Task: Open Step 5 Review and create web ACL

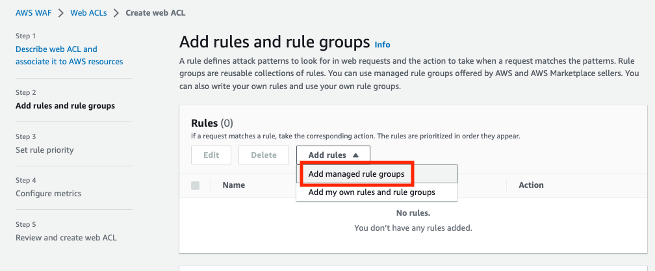Action: (x=66, y=237)
